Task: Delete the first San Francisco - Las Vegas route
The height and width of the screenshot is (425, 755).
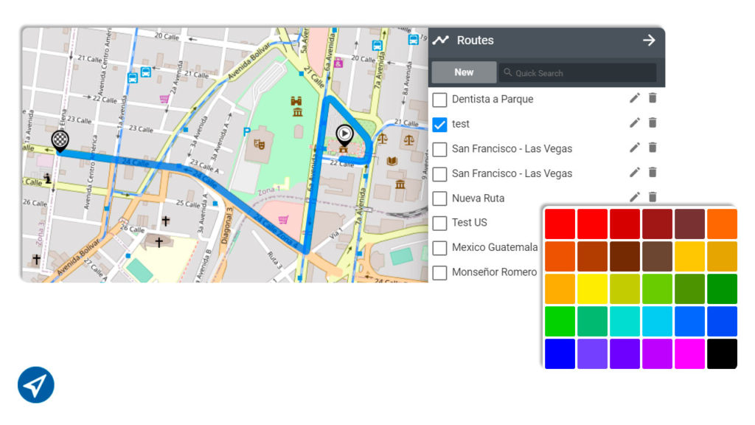Action: click(x=653, y=148)
